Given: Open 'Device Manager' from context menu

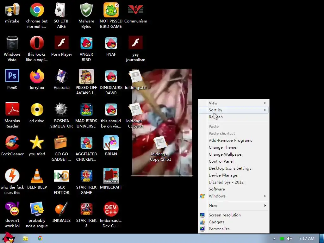Looking at the screenshot, I should tap(234, 175).
